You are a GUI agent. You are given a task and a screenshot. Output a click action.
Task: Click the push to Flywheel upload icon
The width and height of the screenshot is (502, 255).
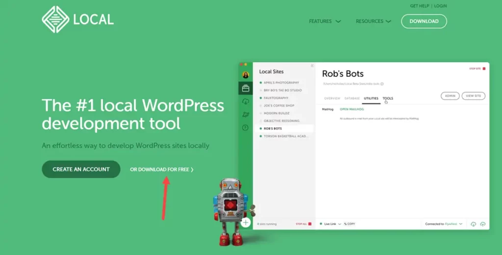click(x=483, y=224)
